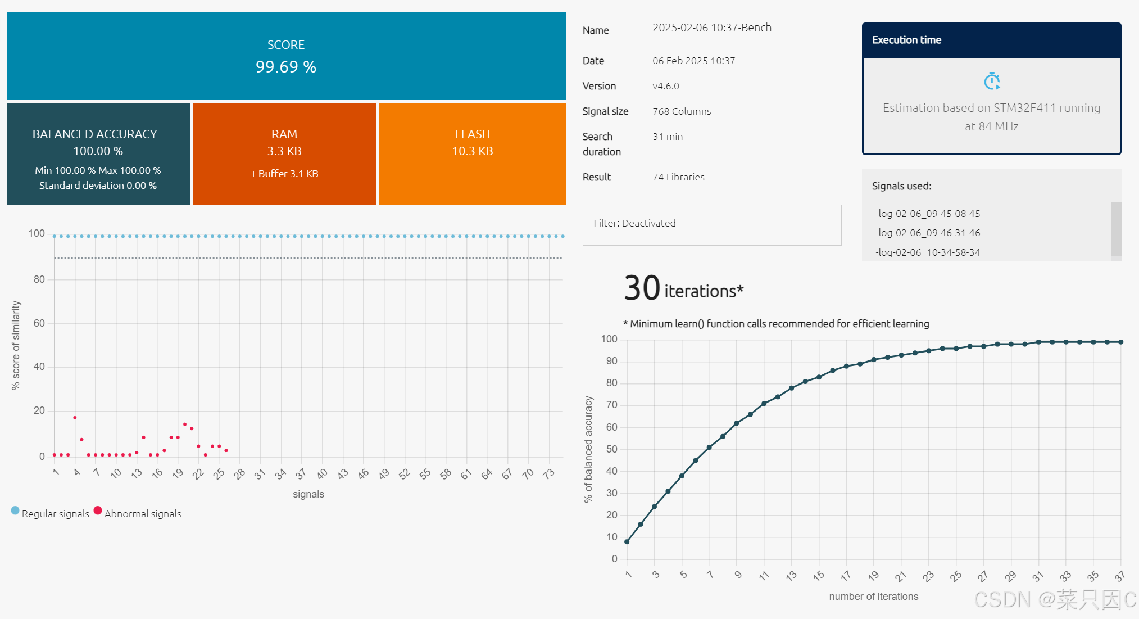The width and height of the screenshot is (1139, 619).
Task: Click the benchmark Name input field
Action: tap(746, 28)
